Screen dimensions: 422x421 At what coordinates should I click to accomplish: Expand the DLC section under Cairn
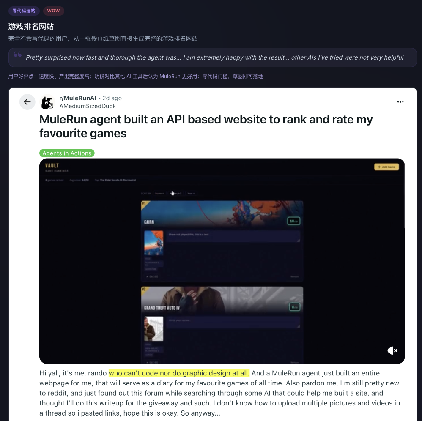point(152,276)
